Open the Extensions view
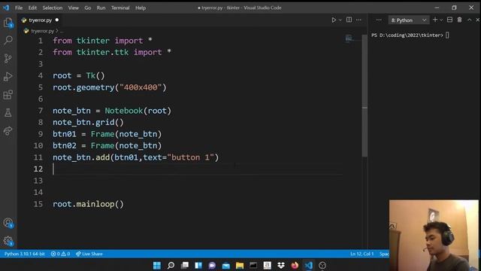 tap(8, 94)
